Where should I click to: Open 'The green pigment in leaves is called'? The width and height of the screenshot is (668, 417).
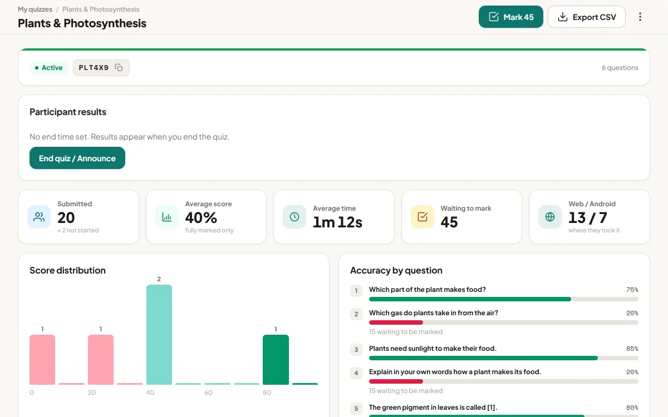pos(433,408)
